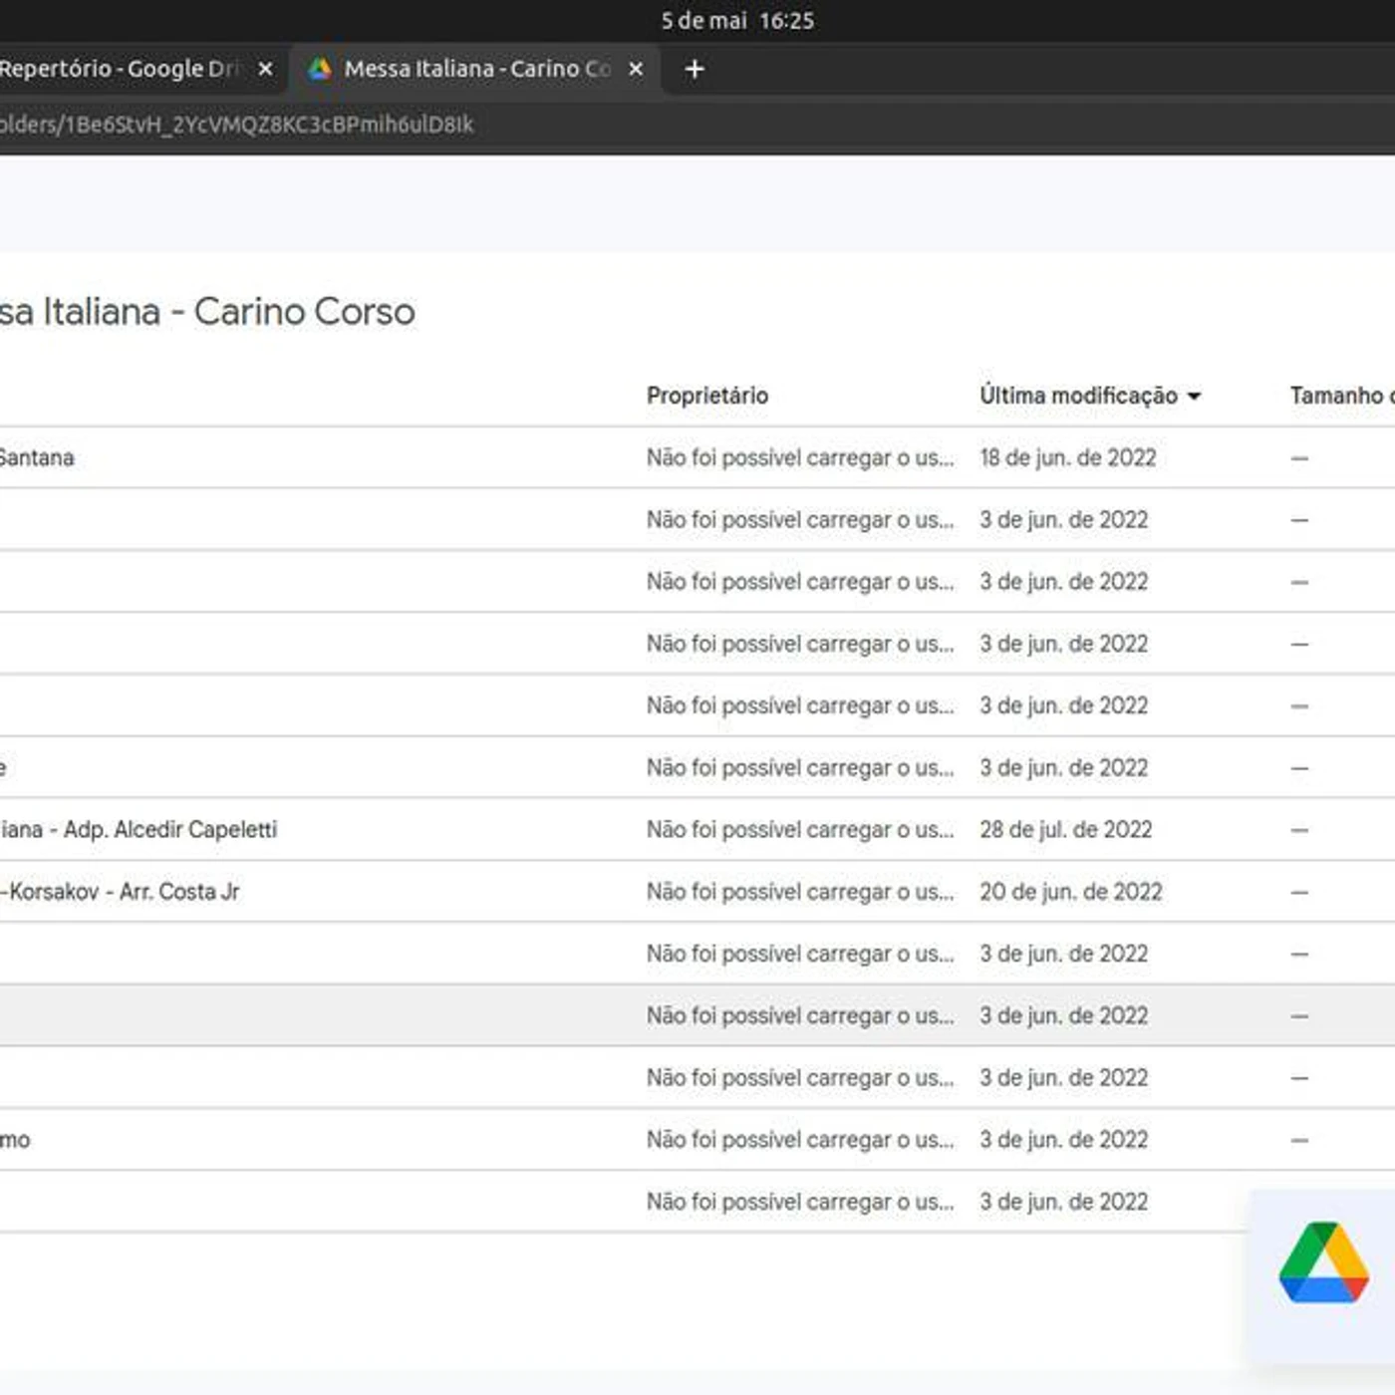Select the Messa Italiana - Carino tab
The width and height of the screenshot is (1395, 1395).
pyautogui.click(x=476, y=69)
